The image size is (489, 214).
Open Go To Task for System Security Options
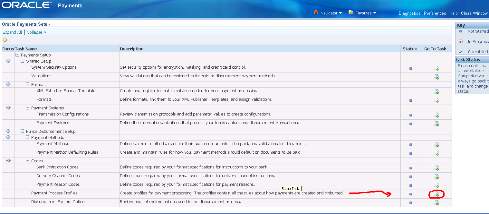[x=436, y=68]
